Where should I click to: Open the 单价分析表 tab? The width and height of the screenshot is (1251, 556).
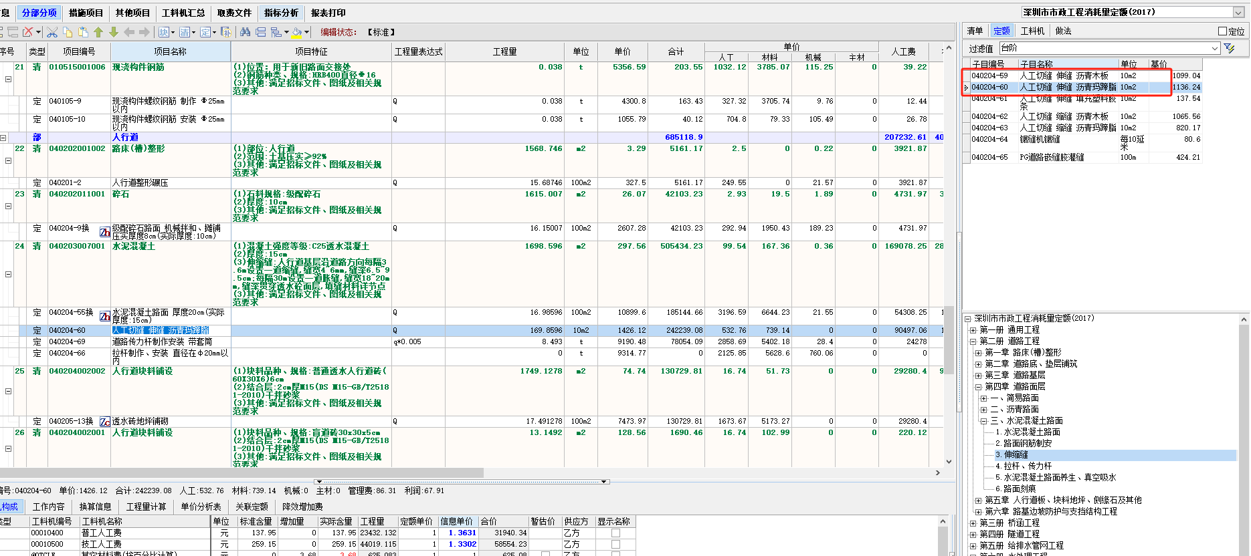click(201, 507)
